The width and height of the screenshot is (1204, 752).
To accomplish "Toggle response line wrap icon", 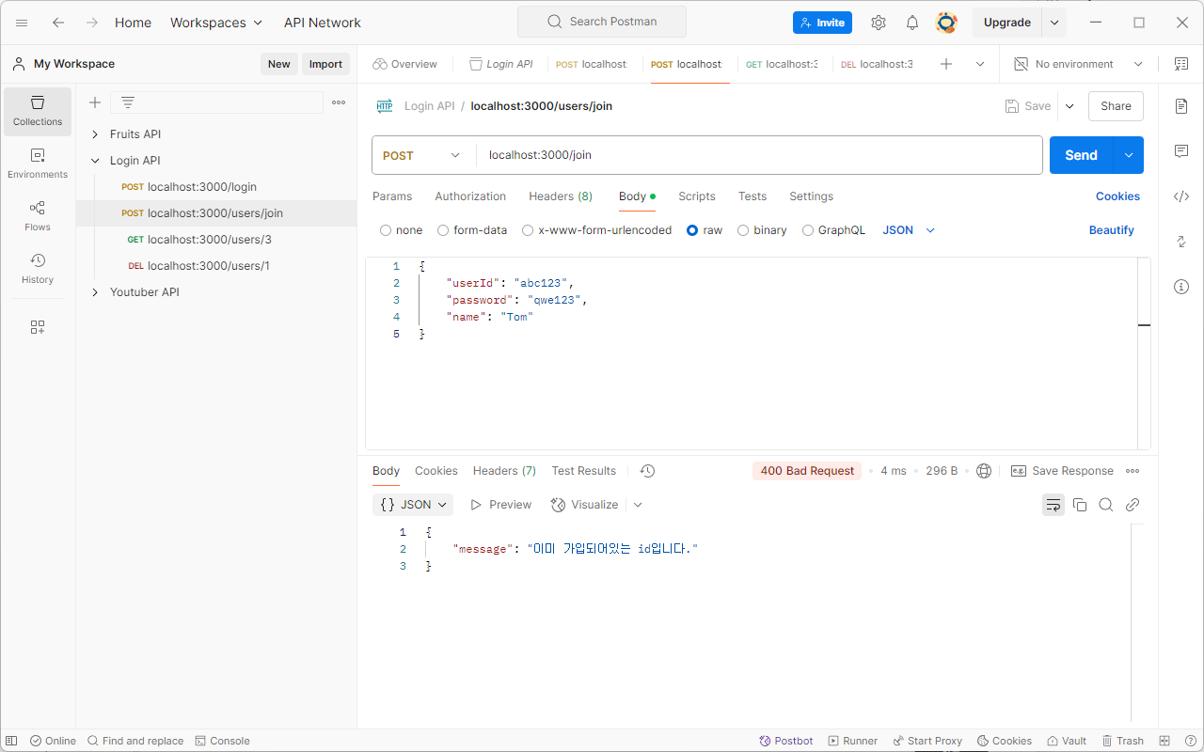I will coord(1053,505).
